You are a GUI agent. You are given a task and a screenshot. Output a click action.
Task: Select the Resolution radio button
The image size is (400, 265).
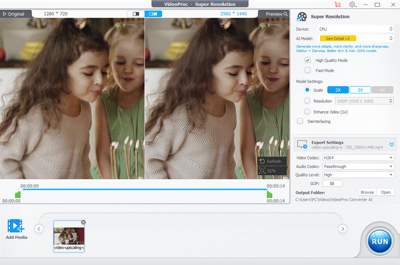coord(307,101)
